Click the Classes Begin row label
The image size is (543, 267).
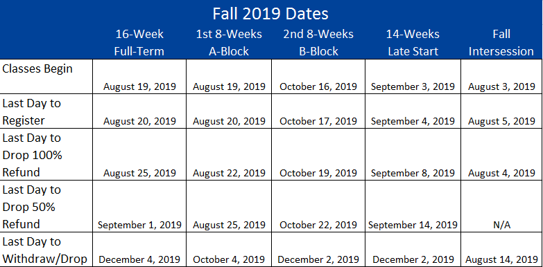tap(37, 68)
